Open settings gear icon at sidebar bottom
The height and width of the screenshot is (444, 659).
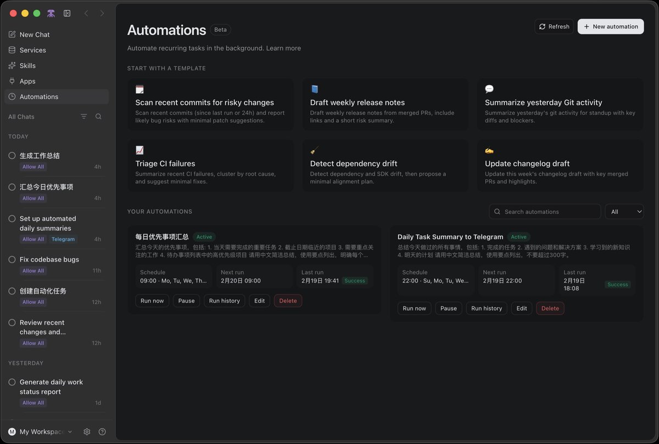coord(87,432)
